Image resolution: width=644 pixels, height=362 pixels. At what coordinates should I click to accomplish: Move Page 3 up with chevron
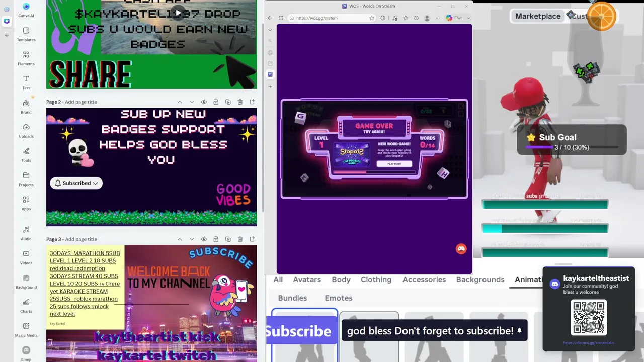tap(180, 239)
